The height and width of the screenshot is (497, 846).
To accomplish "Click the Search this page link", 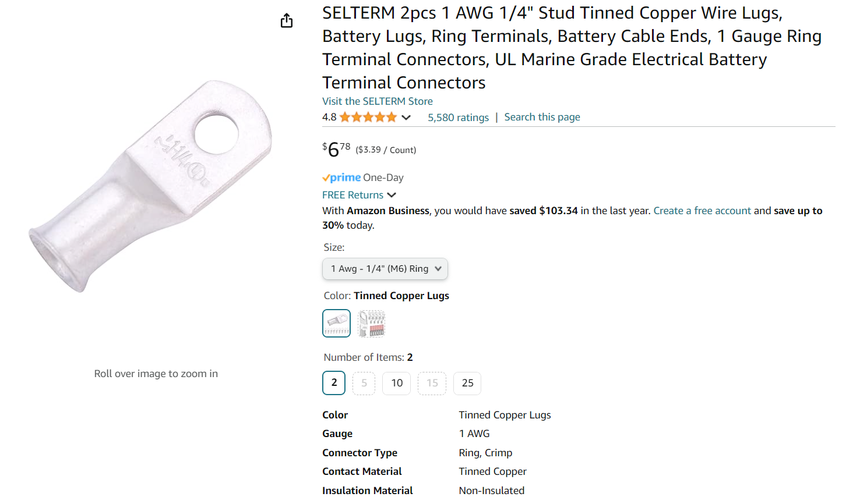I will pyautogui.click(x=542, y=117).
